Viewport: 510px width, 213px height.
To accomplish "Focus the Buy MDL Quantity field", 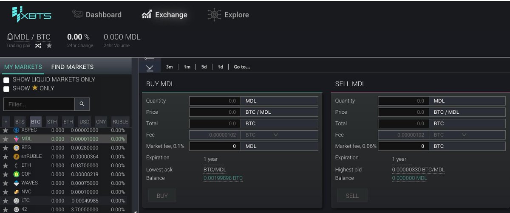I will tap(215, 101).
